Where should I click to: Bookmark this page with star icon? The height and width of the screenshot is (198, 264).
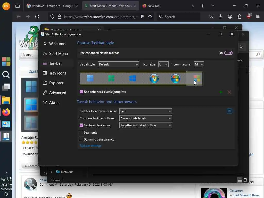150,17
